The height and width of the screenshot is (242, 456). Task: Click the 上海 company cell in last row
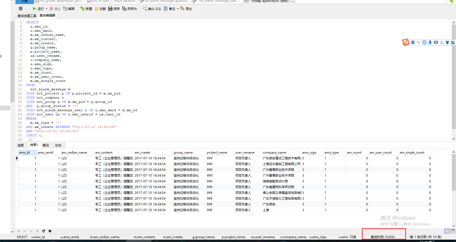point(282,210)
